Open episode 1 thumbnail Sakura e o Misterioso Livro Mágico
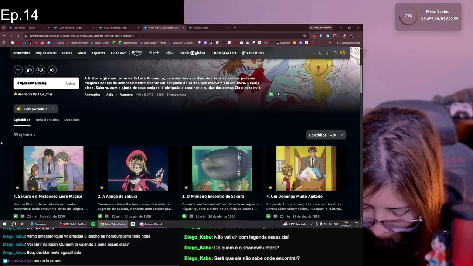This screenshot has height=266, width=473. [53, 168]
